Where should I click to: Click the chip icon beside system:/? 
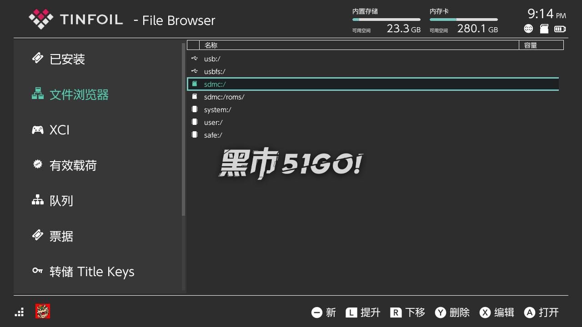(x=195, y=109)
